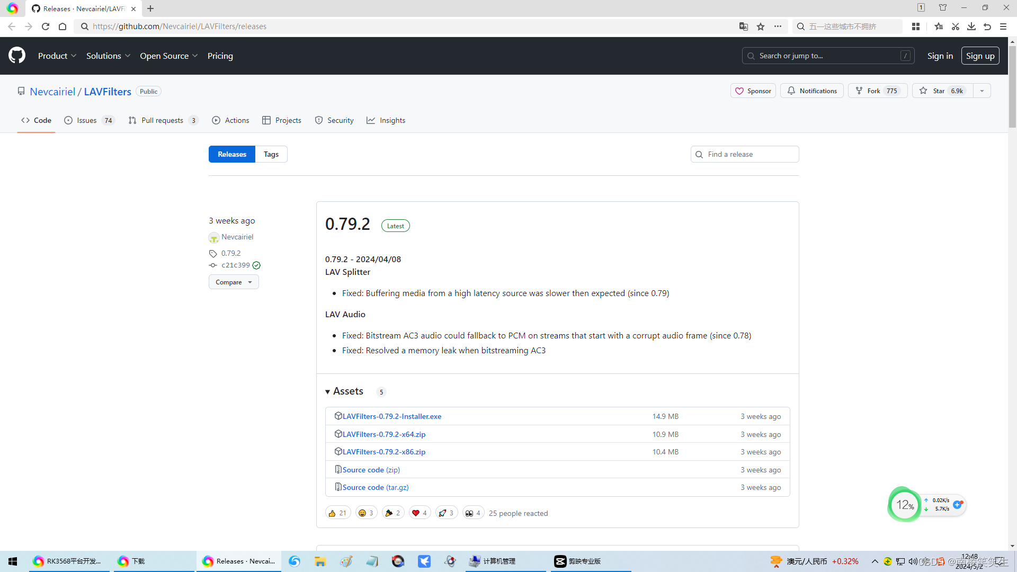
Task: Click the verified commit checkmark icon
Action: [256, 265]
